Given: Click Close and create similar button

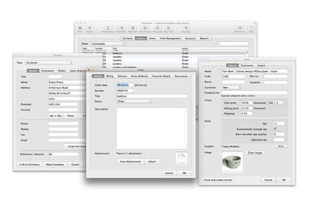Looking at the screenshot, I should 218,180.
